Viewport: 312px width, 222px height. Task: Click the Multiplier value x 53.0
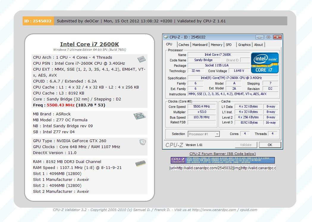[202, 112]
